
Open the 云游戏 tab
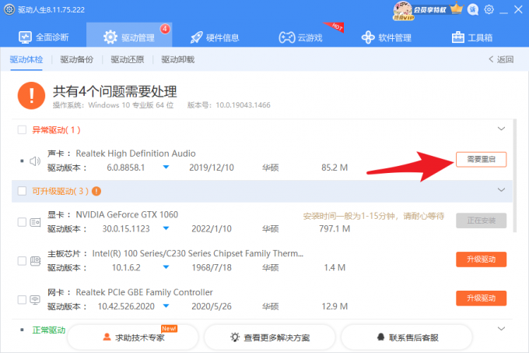point(300,37)
